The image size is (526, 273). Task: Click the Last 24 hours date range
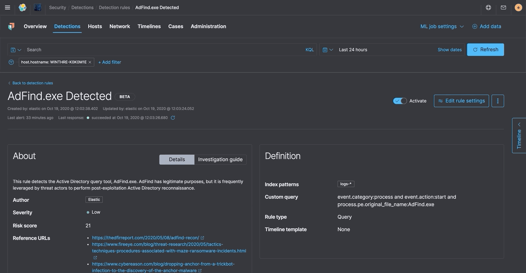[x=353, y=50]
